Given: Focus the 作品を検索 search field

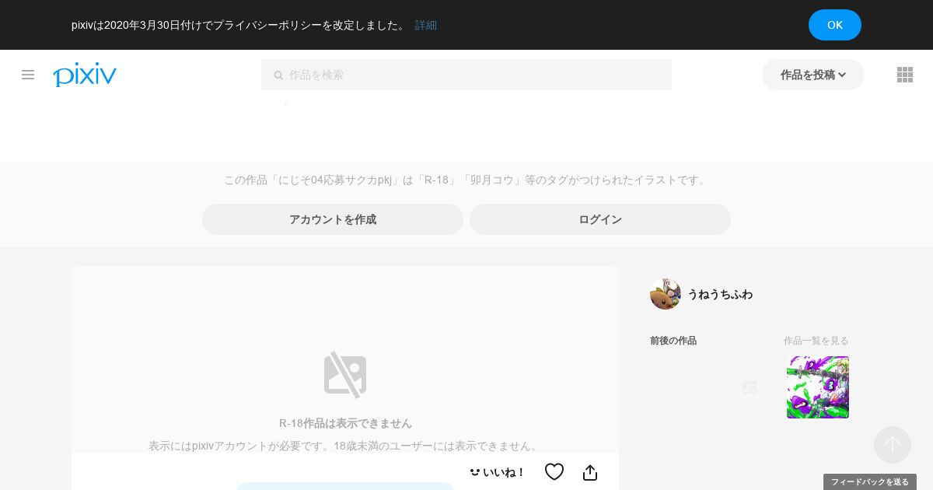Looking at the screenshot, I should point(466,75).
